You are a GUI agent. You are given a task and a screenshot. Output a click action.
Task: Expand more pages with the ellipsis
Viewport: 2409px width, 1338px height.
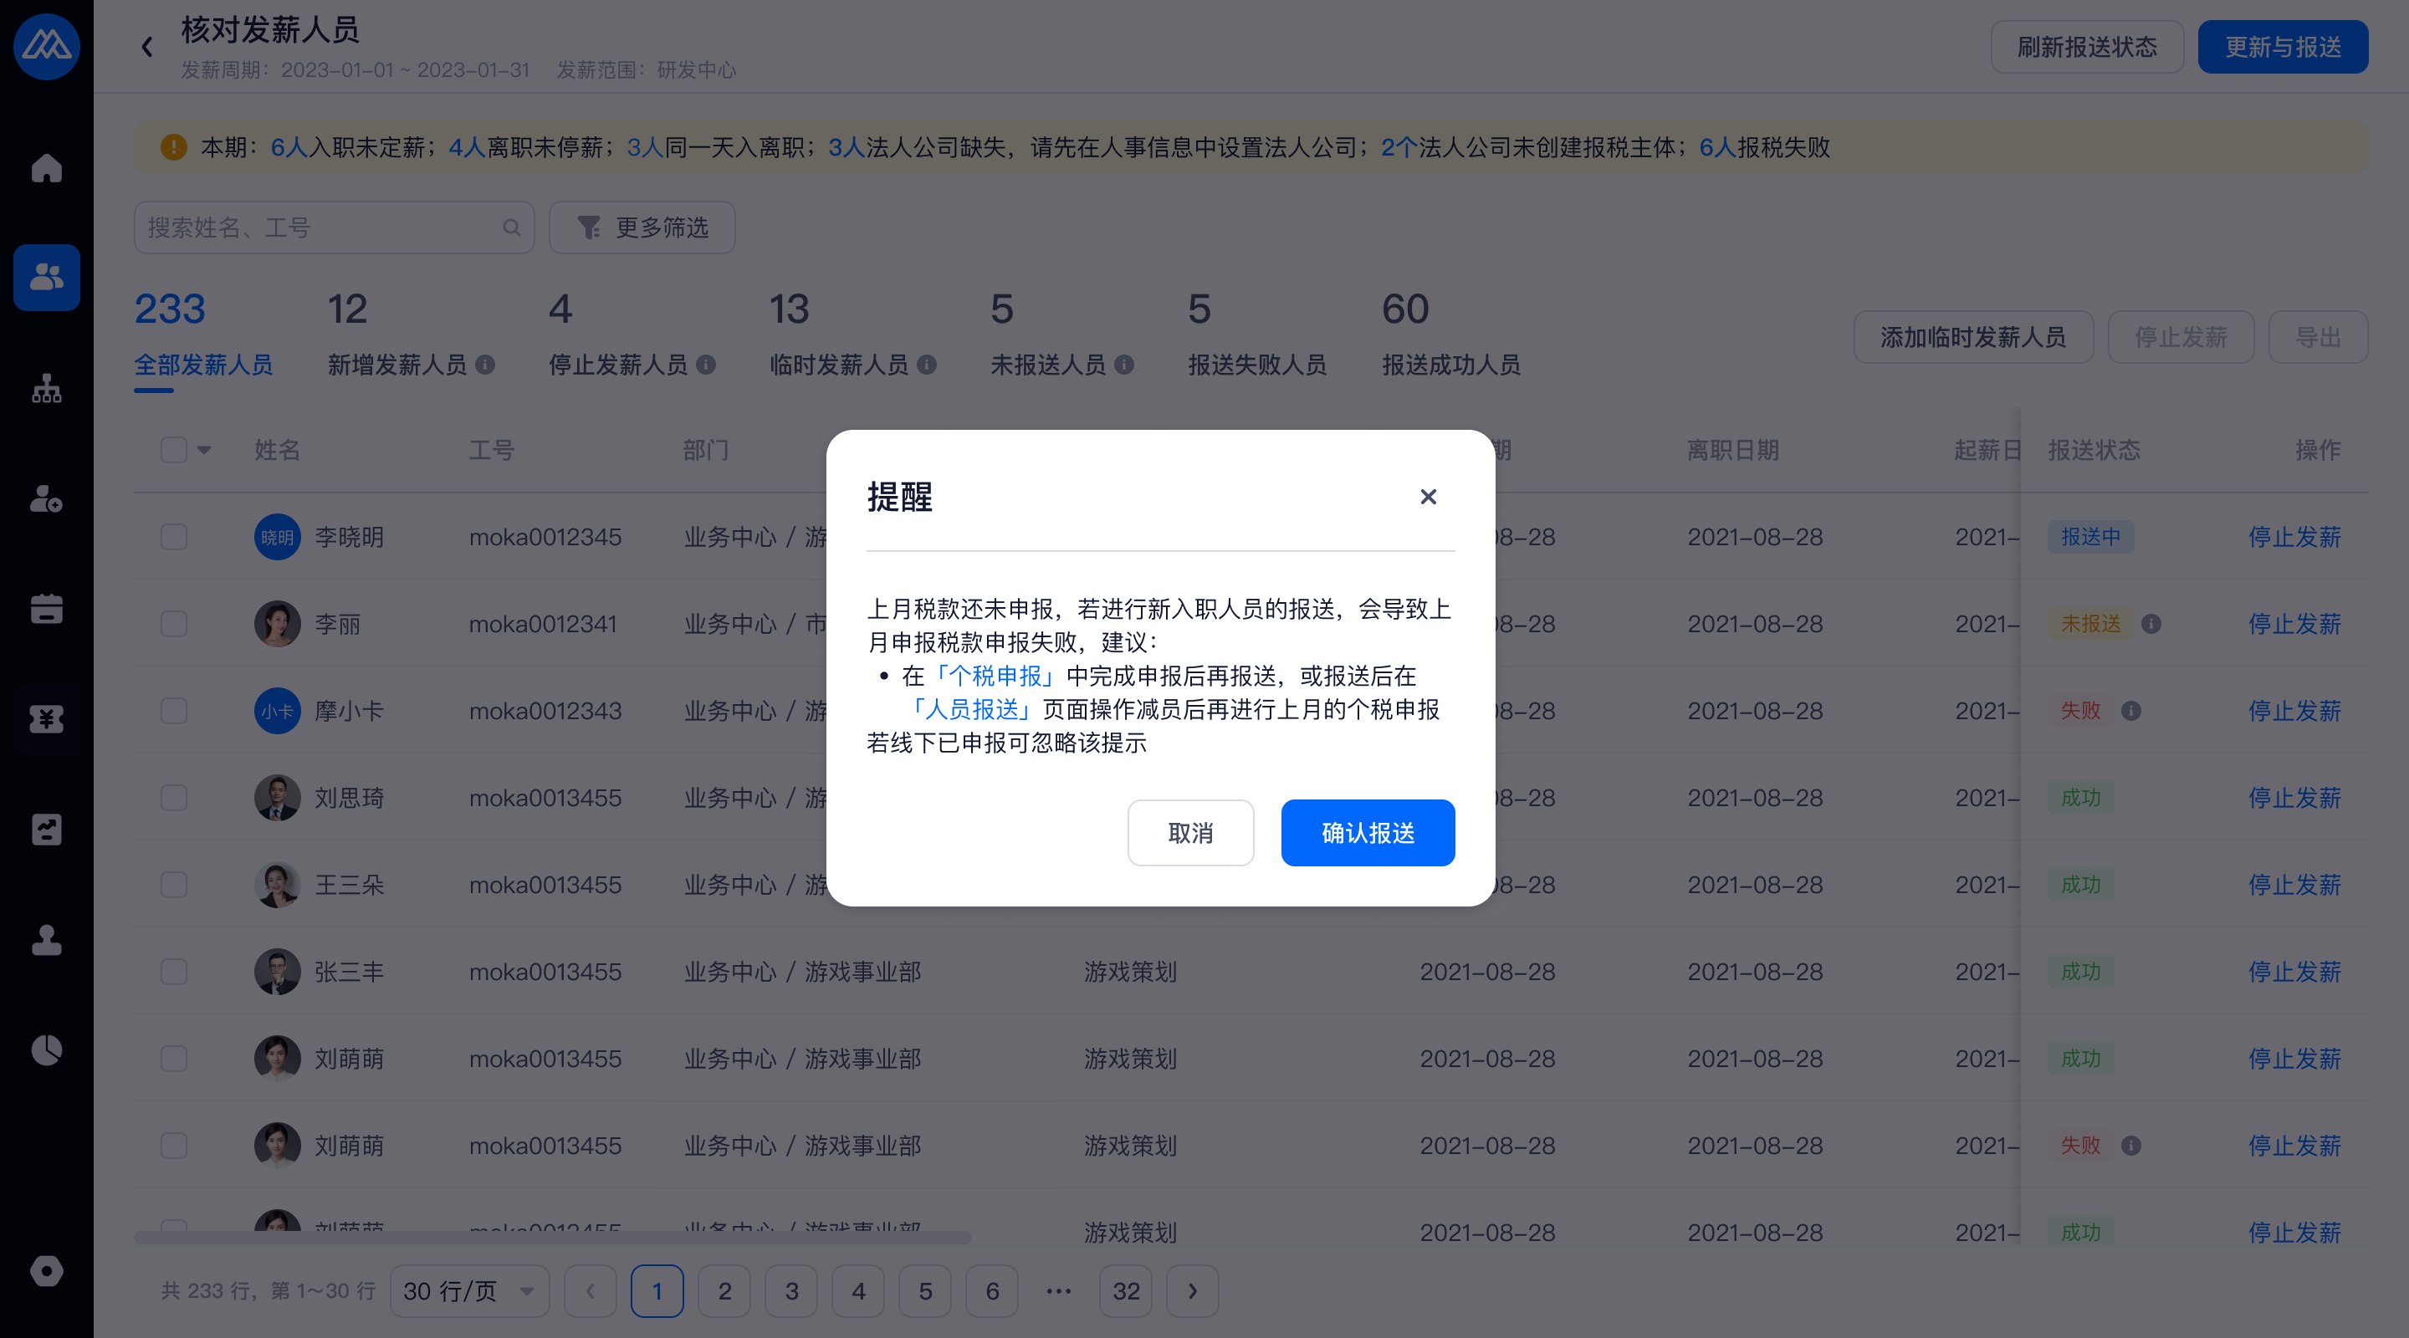point(1059,1291)
